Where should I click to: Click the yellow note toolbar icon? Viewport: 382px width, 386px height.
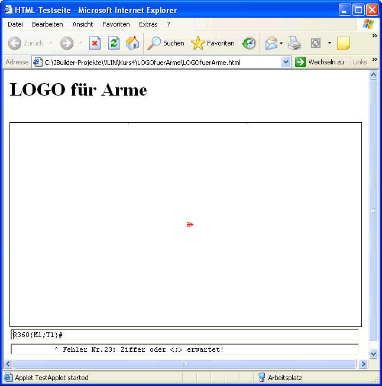pos(343,43)
